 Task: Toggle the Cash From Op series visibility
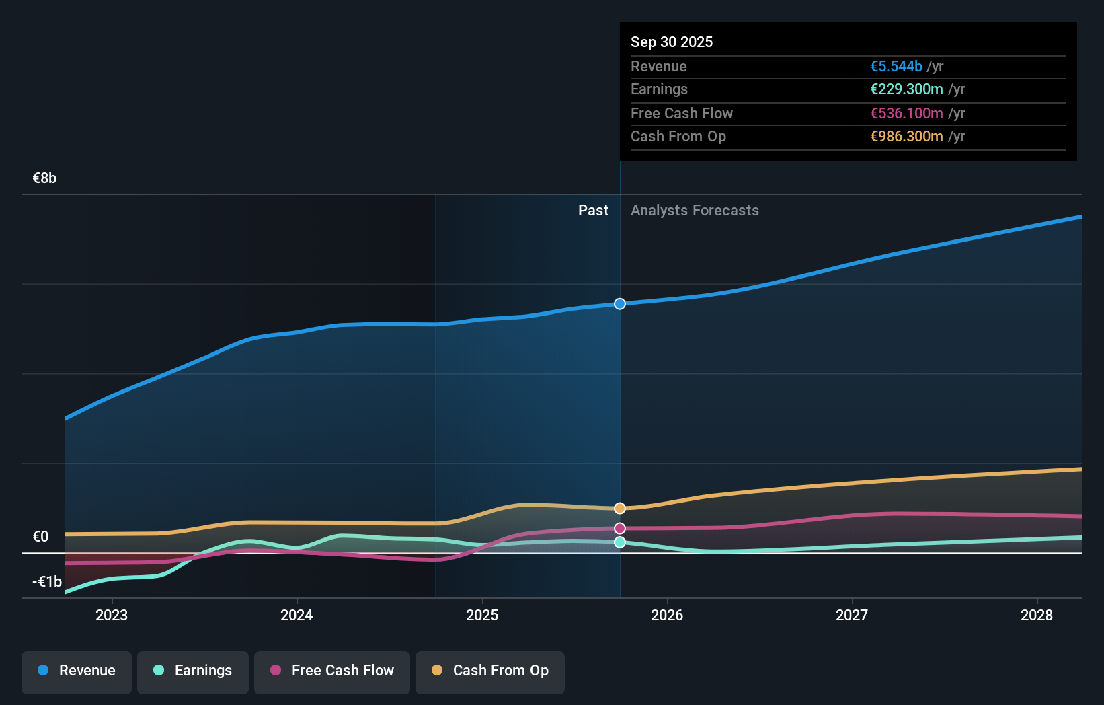(x=490, y=671)
